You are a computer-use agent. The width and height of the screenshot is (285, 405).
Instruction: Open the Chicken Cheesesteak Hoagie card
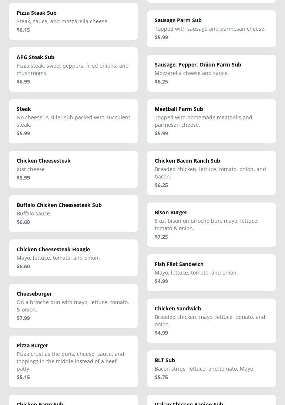[x=73, y=258]
